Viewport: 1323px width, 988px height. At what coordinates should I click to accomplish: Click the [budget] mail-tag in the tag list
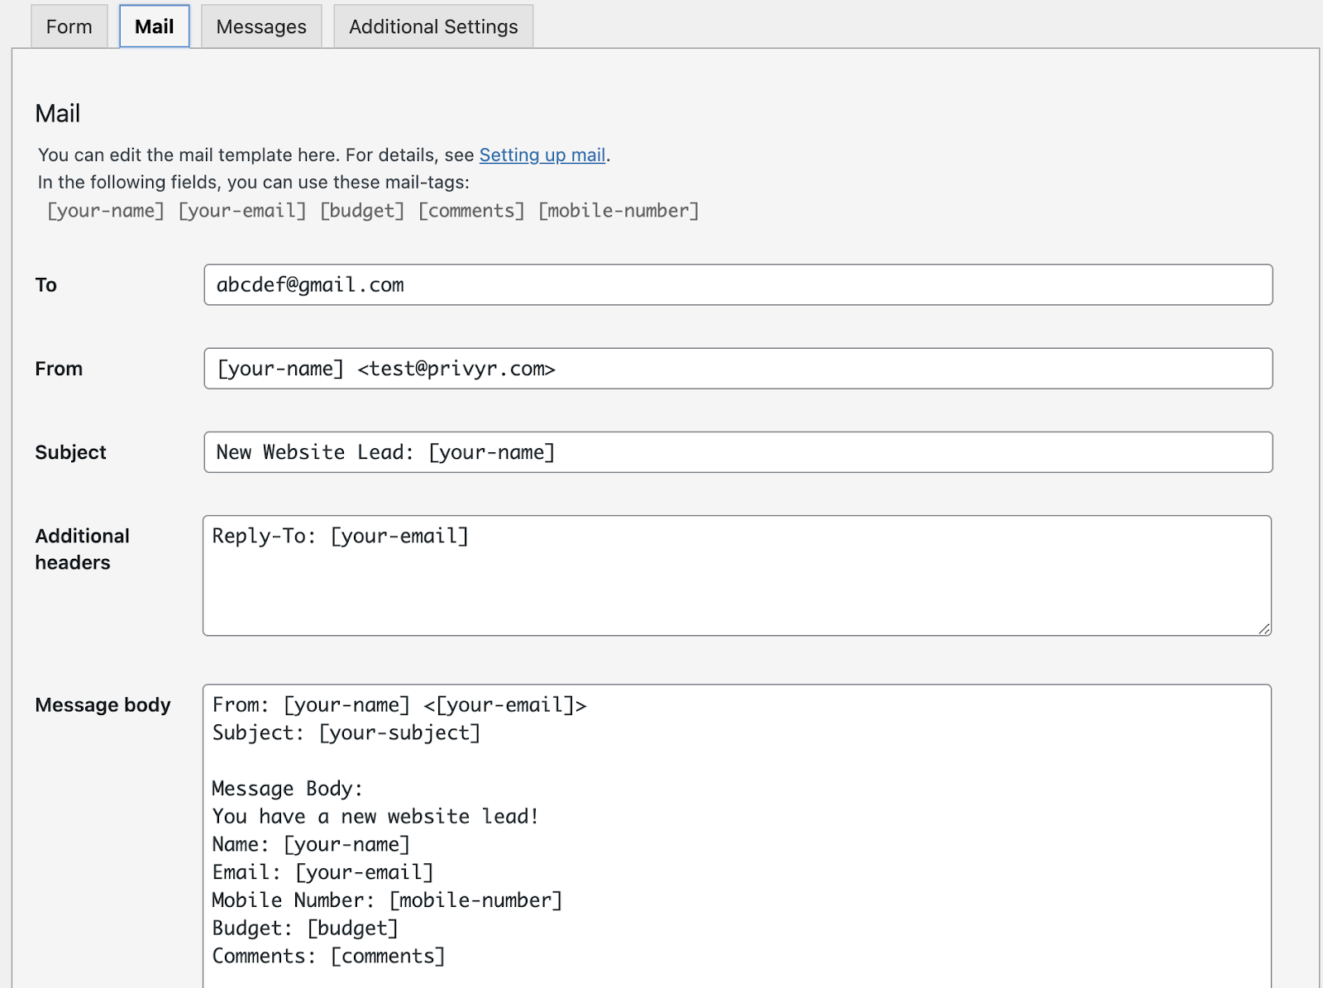coord(362,211)
